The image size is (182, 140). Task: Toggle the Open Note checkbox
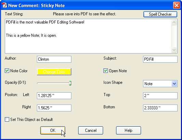point(106,71)
